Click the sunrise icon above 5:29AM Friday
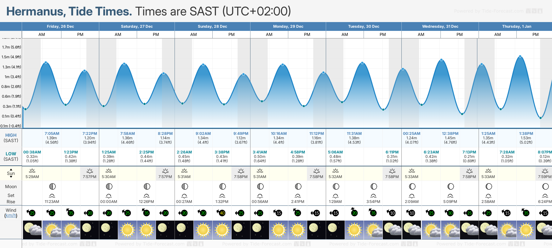 (32, 171)
